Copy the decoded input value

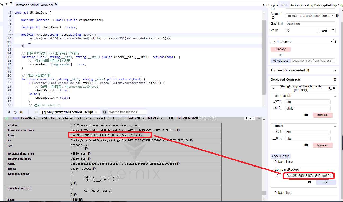pos(75,183)
